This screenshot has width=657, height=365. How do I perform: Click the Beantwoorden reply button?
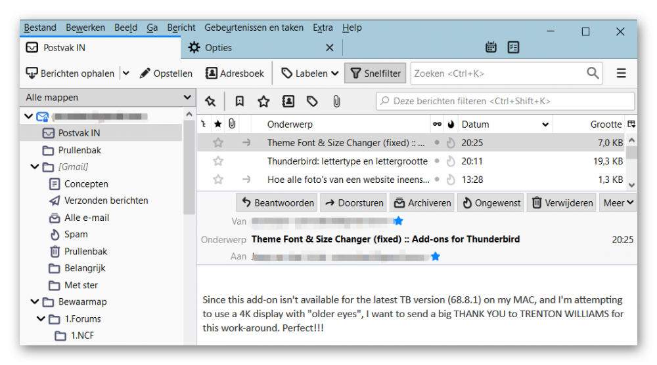coord(277,202)
